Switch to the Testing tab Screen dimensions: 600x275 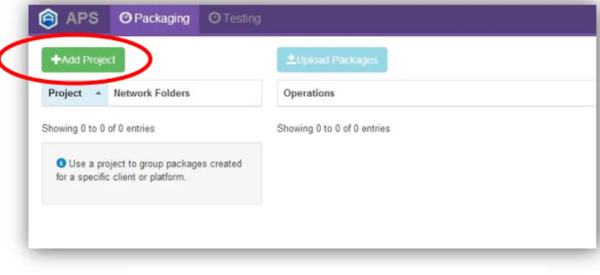pos(235,18)
